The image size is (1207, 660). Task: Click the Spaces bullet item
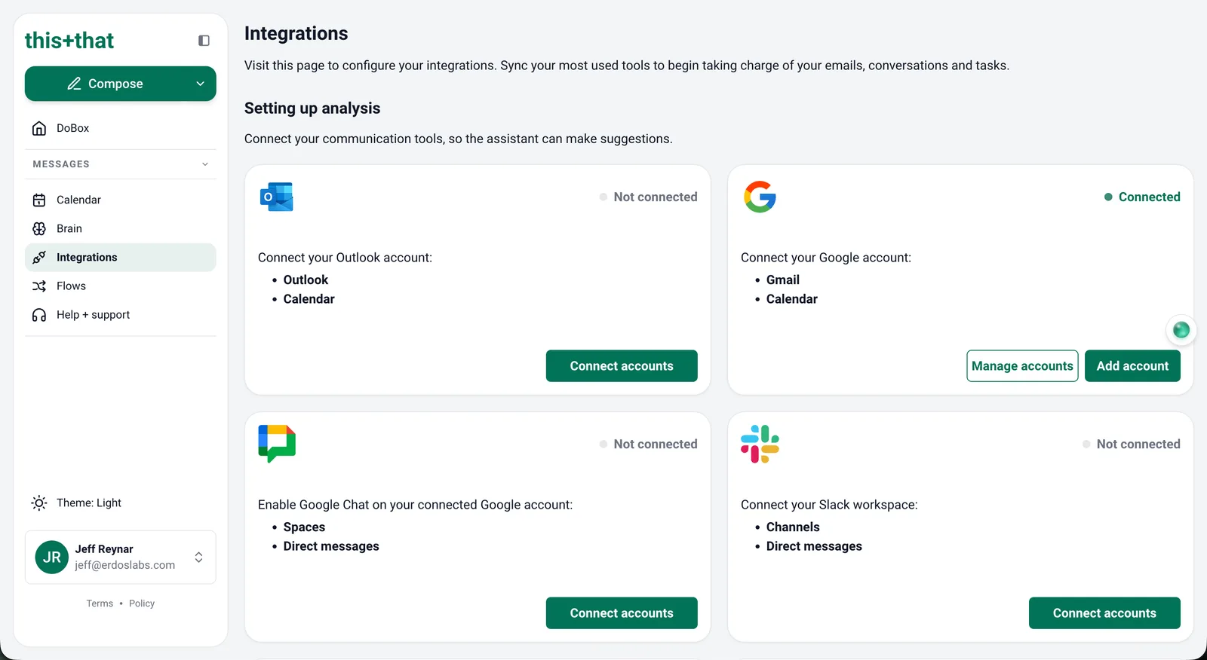pyautogui.click(x=304, y=527)
